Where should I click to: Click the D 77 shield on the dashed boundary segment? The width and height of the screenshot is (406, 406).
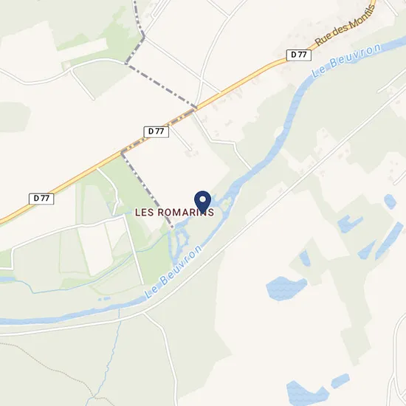(156, 131)
